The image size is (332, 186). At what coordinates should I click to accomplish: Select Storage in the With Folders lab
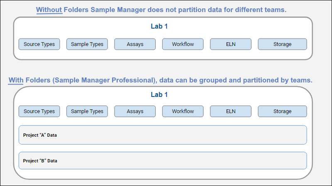282,111
